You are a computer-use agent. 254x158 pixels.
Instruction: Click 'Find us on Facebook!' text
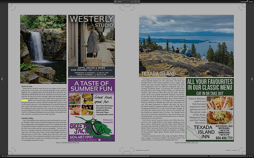[108, 121]
